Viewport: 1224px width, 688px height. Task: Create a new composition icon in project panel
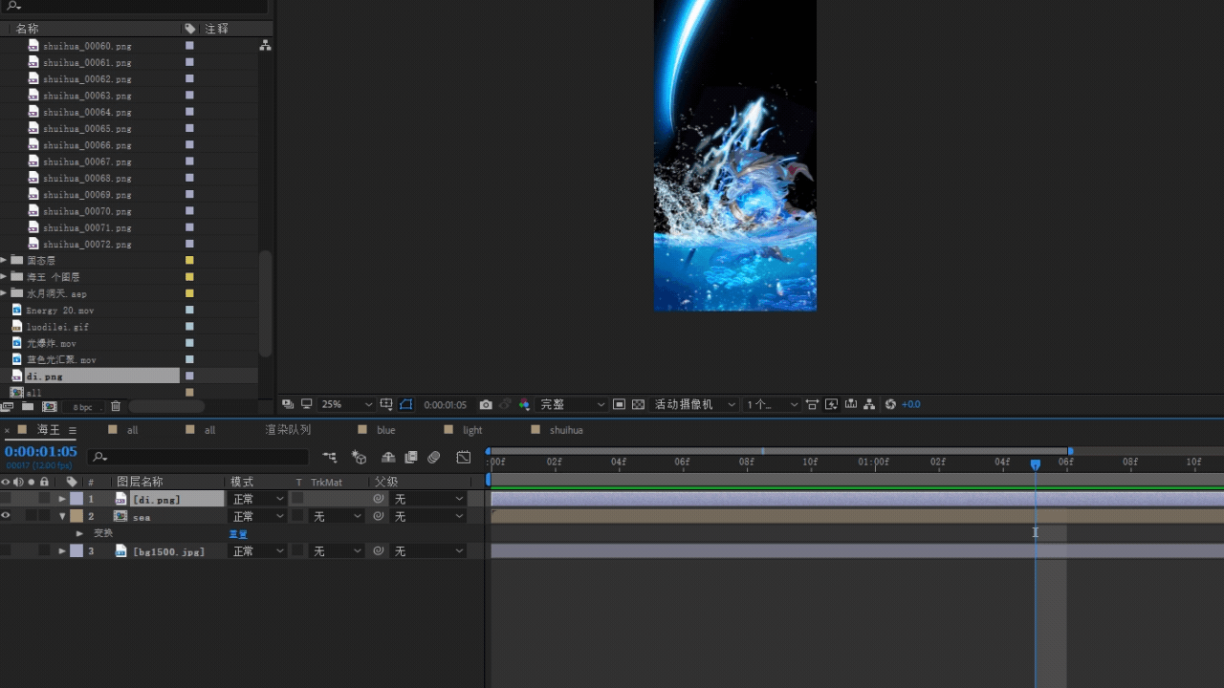(50, 406)
